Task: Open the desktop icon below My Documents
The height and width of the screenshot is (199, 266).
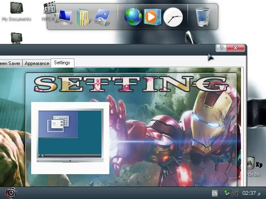Action: pos(17,38)
